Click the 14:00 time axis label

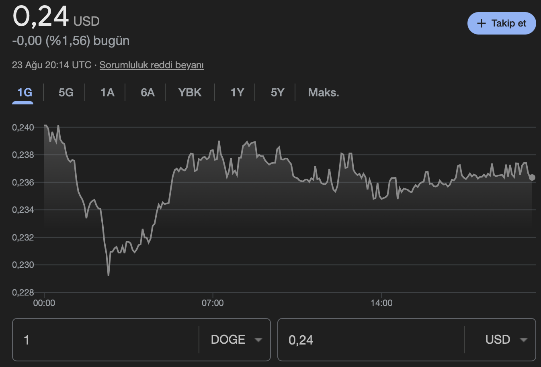pos(381,303)
